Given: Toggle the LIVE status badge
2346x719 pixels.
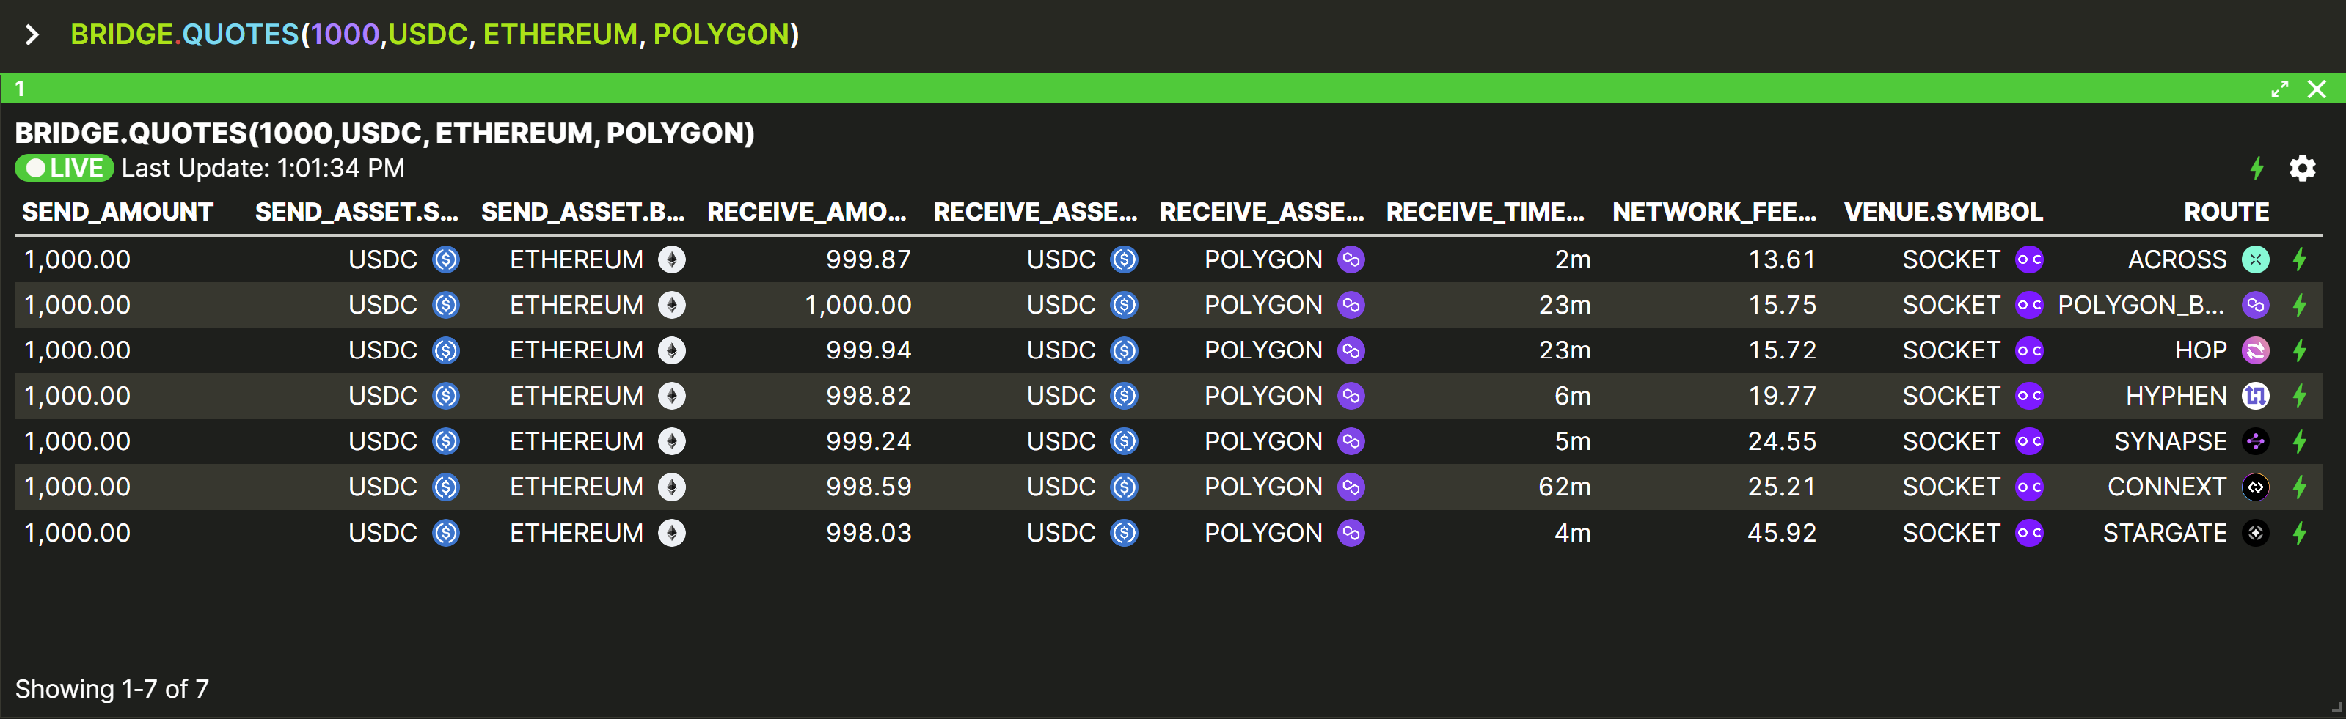Looking at the screenshot, I should (x=64, y=169).
